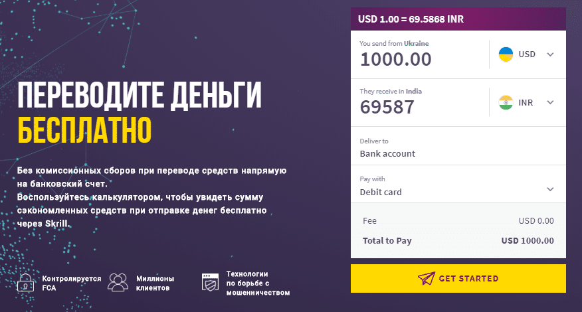Click the anti-fraud technologies label
Viewport: 582px width, 312px height.
(x=258, y=283)
